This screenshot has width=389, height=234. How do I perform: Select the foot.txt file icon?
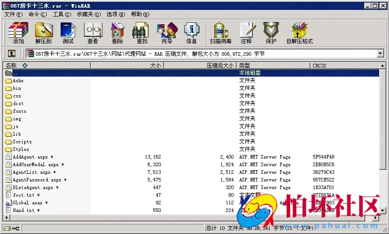(x=9, y=195)
